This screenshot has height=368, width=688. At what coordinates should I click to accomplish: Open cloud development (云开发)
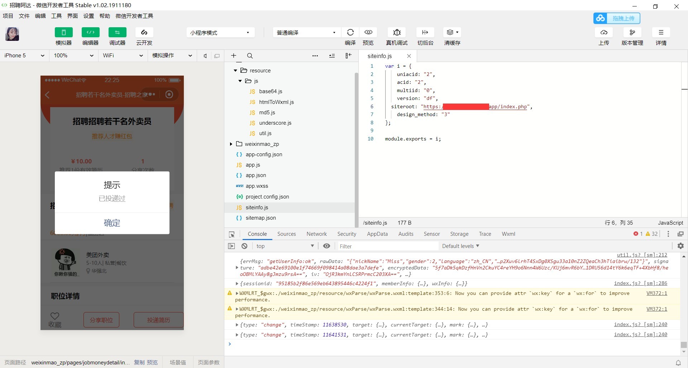(144, 32)
